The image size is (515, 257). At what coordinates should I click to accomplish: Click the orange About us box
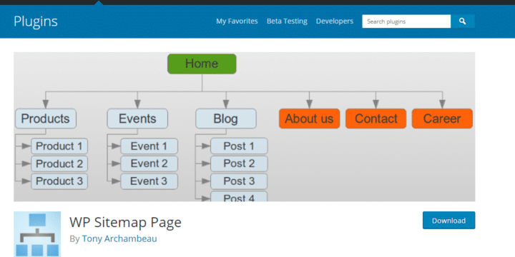(x=309, y=119)
